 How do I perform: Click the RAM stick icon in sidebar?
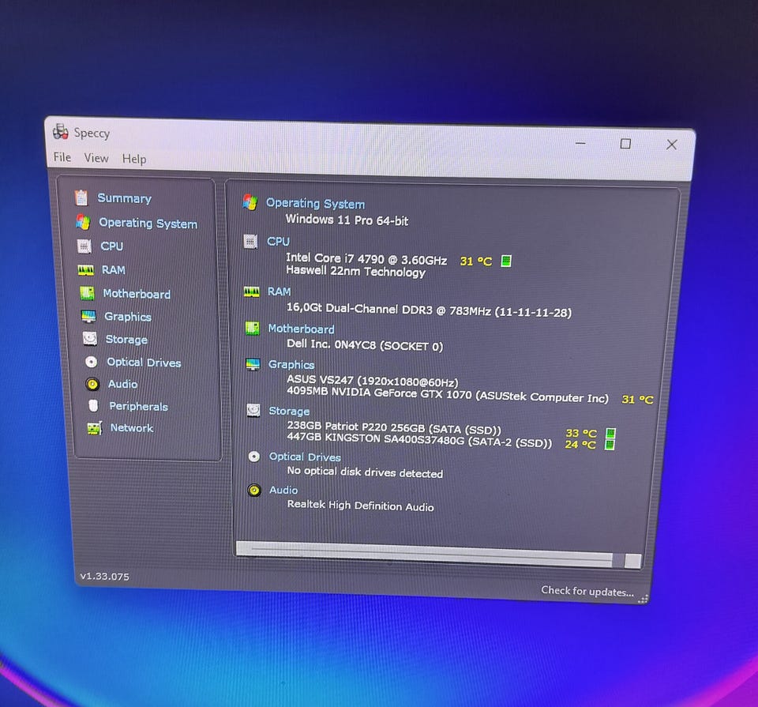click(x=86, y=270)
